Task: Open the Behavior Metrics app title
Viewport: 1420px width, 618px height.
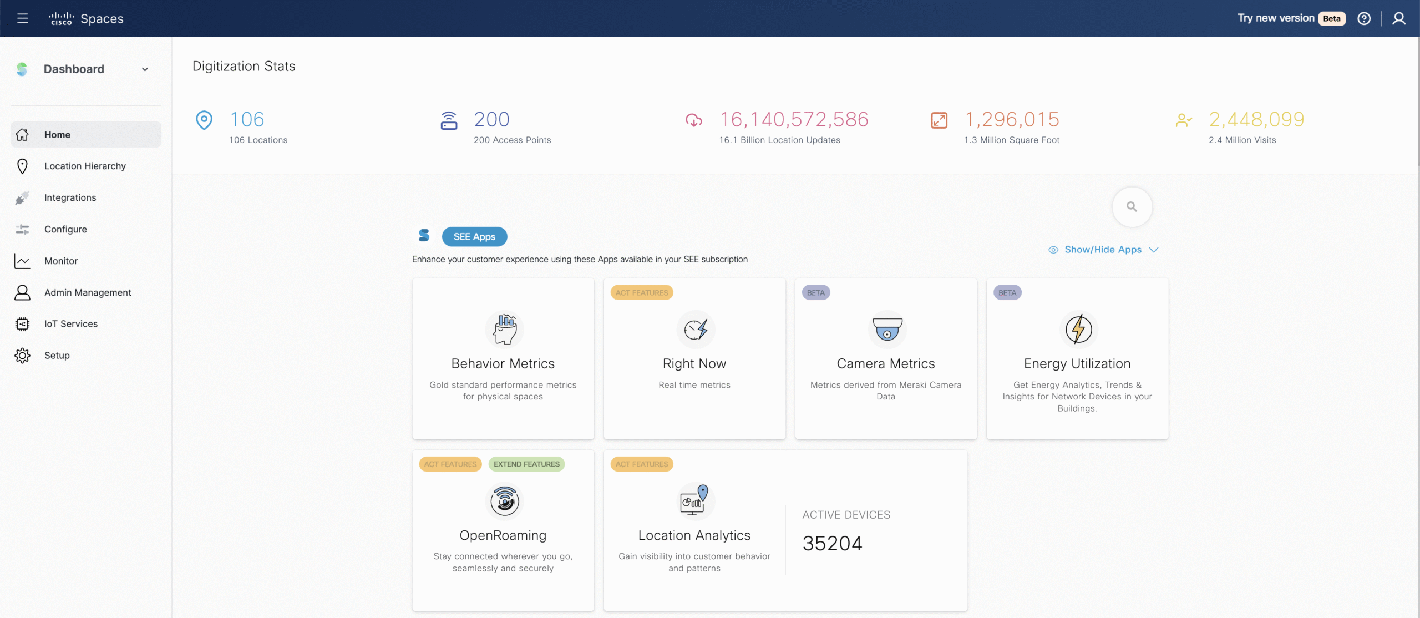Action: pos(503,364)
